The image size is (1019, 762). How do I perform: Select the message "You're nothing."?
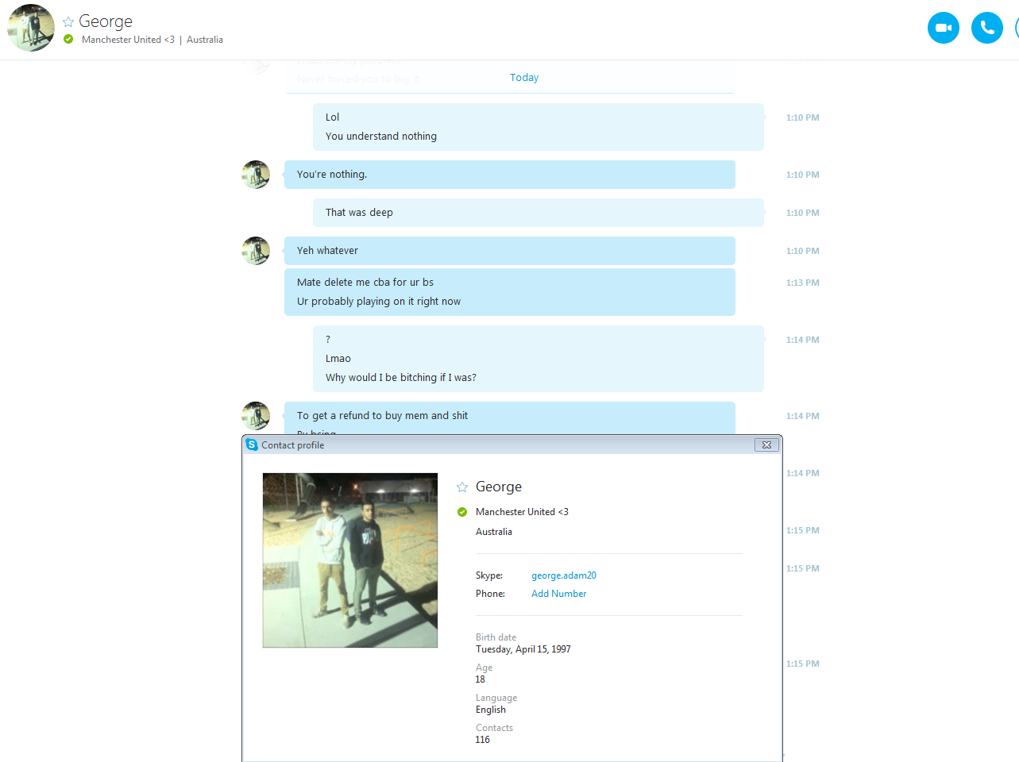point(332,175)
